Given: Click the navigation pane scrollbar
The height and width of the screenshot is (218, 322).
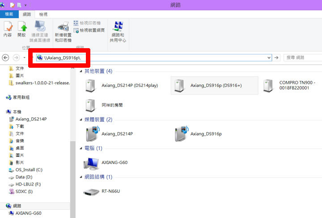Looking at the screenshot, I should pos(73,180).
